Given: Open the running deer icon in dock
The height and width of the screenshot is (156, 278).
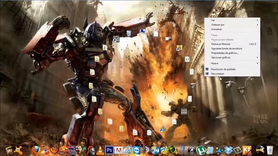Looking at the screenshot, I should click(260, 149).
